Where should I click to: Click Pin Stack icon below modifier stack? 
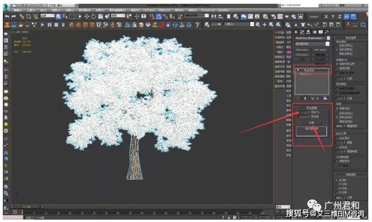297,98
